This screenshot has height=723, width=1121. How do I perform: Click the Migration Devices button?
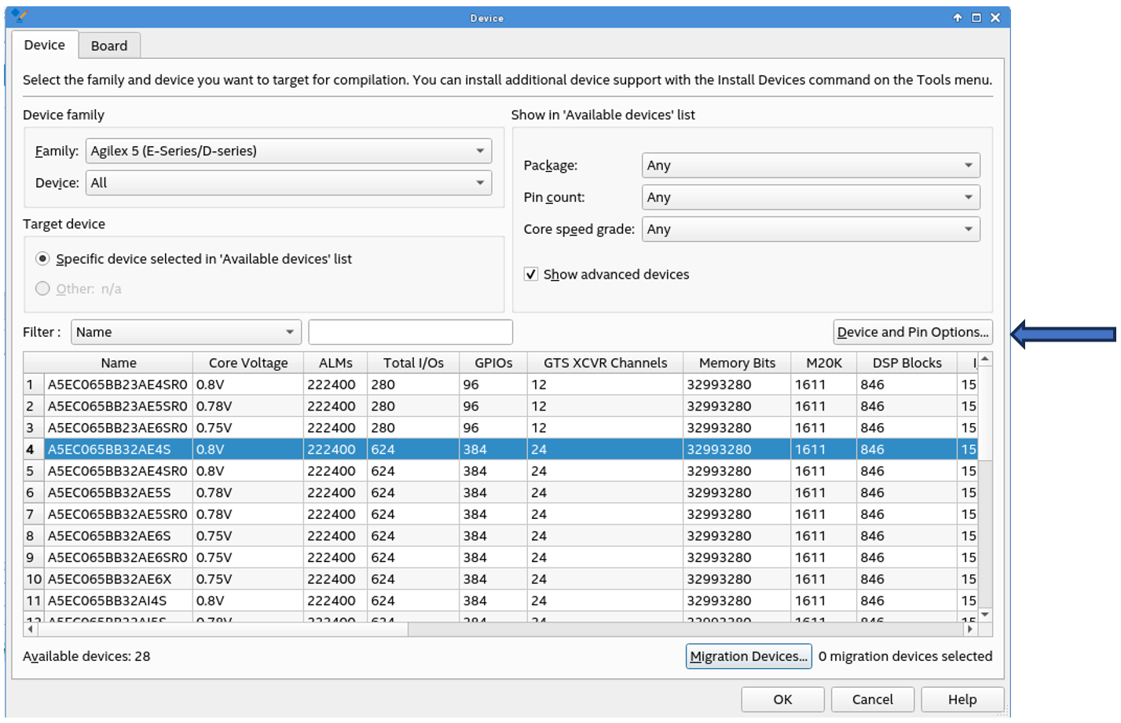click(x=748, y=656)
